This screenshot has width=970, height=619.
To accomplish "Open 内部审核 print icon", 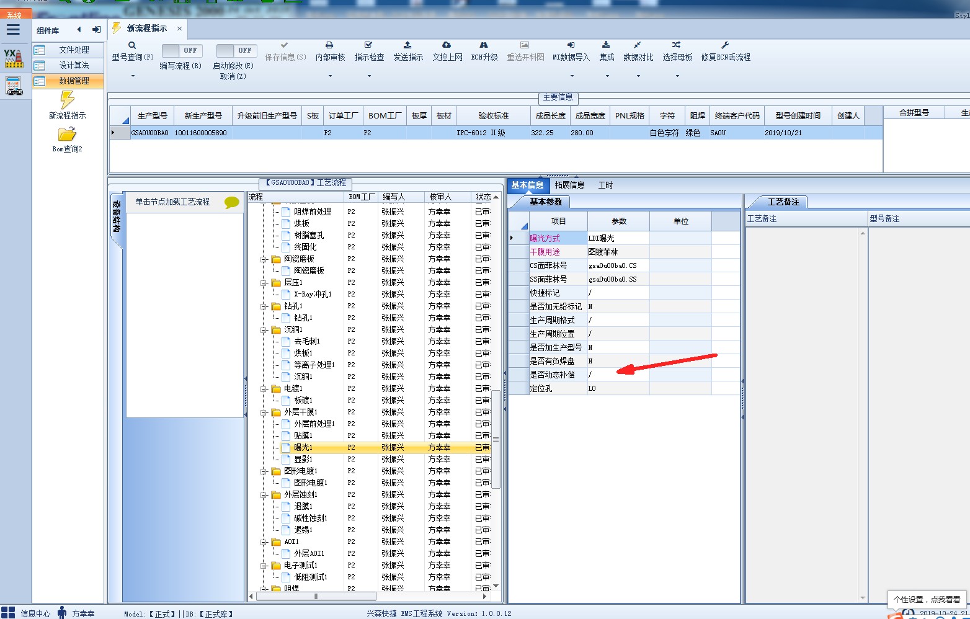I will click(329, 45).
